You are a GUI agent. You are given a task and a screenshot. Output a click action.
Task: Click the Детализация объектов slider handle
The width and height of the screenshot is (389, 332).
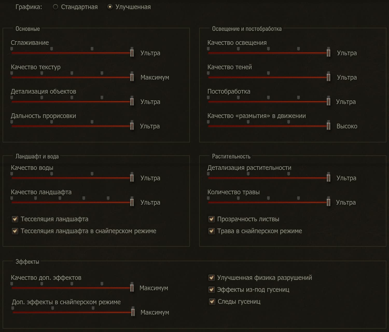[132, 102]
